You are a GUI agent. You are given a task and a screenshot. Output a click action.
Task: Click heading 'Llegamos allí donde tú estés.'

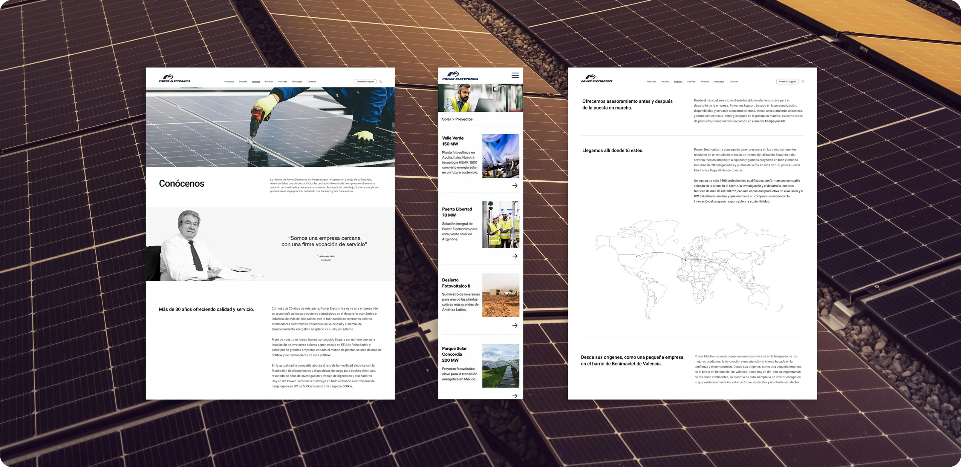coord(613,150)
